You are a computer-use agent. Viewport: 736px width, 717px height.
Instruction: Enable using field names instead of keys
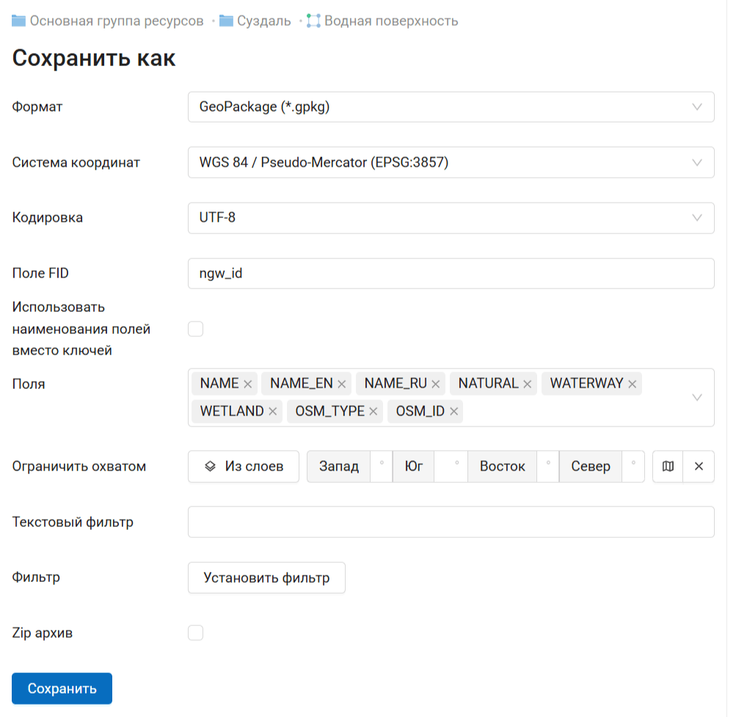(x=195, y=329)
